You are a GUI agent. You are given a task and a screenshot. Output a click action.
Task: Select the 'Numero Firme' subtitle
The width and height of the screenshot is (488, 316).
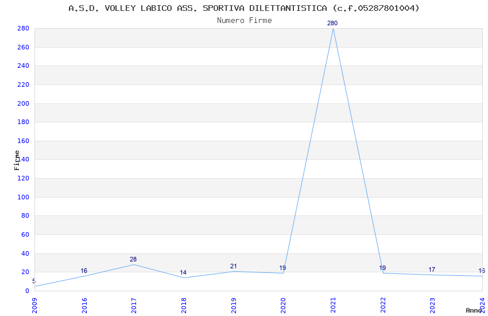click(245, 21)
